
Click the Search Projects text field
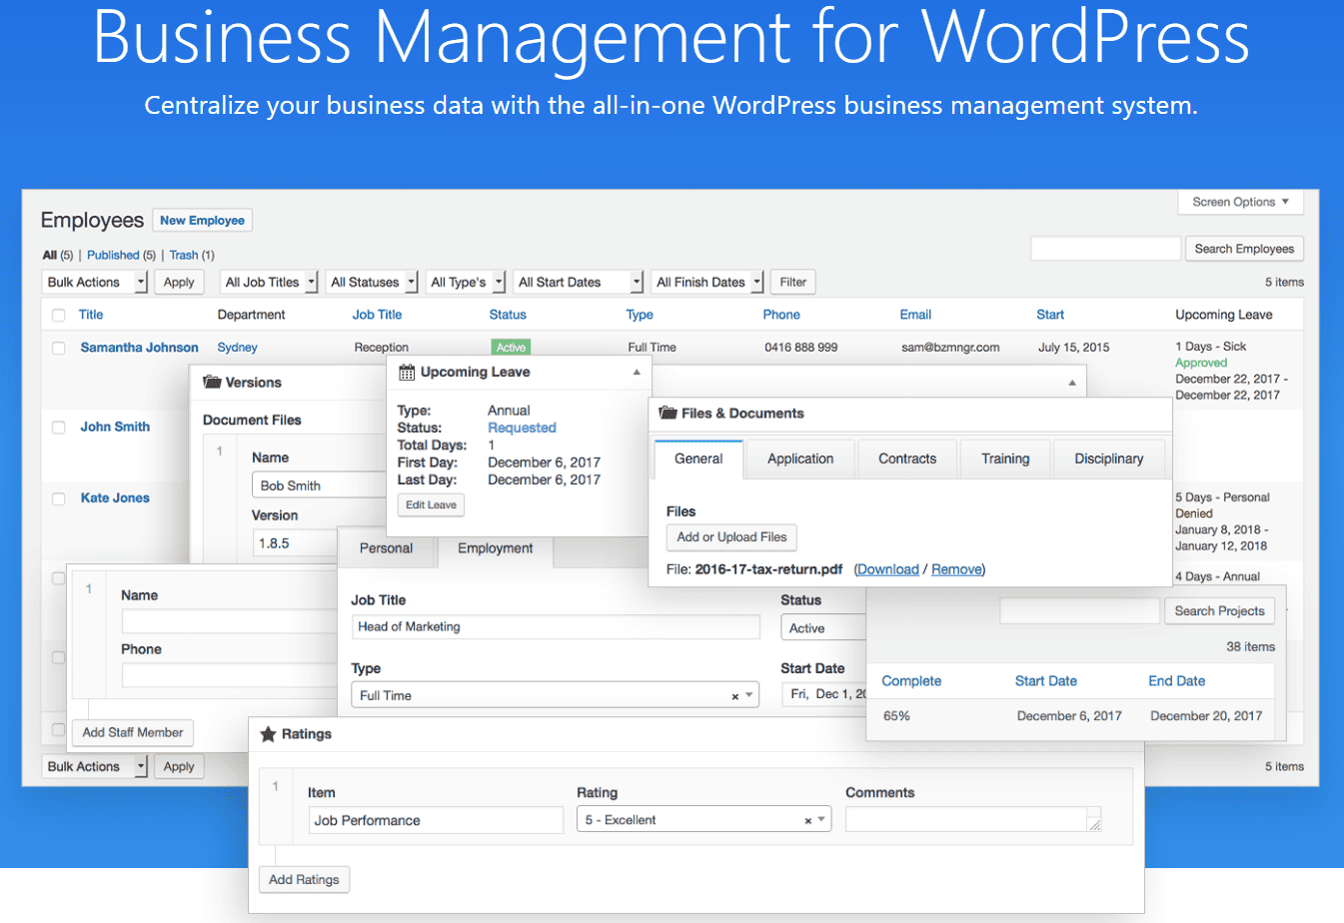click(x=1079, y=611)
